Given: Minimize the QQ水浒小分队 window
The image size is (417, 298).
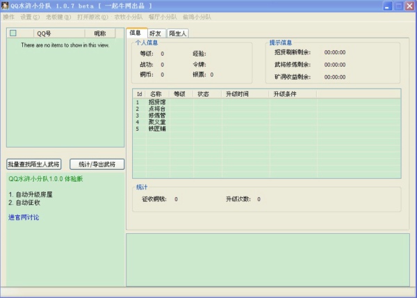Looking at the screenshot, I should coord(388,6).
